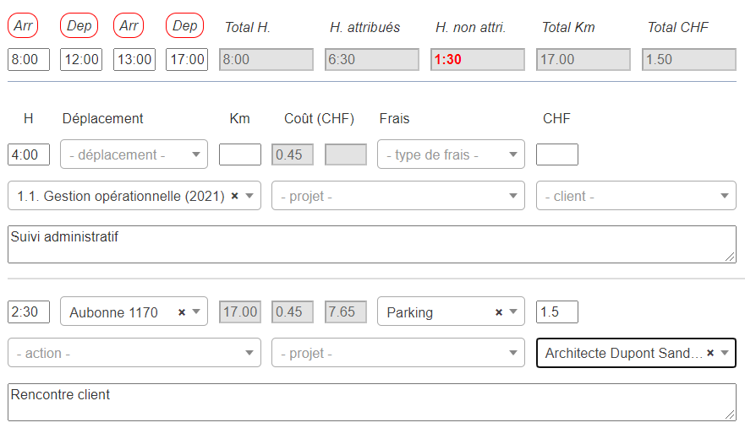The width and height of the screenshot is (745, 428).
Task: Click resize handle of Suivi administratif textarea
Action: point(731,257)
